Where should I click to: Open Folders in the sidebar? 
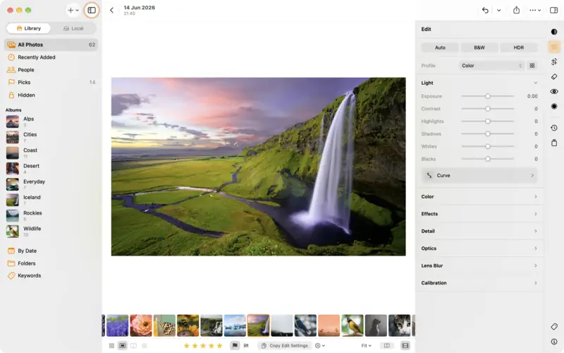coord(51,263)
